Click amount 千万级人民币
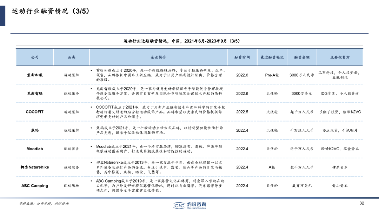The image size is (379, 213). (302, 130)
